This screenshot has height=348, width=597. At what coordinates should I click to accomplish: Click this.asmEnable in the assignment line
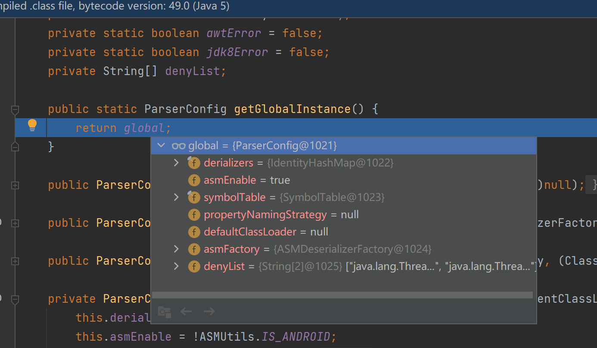pos(124,337)
